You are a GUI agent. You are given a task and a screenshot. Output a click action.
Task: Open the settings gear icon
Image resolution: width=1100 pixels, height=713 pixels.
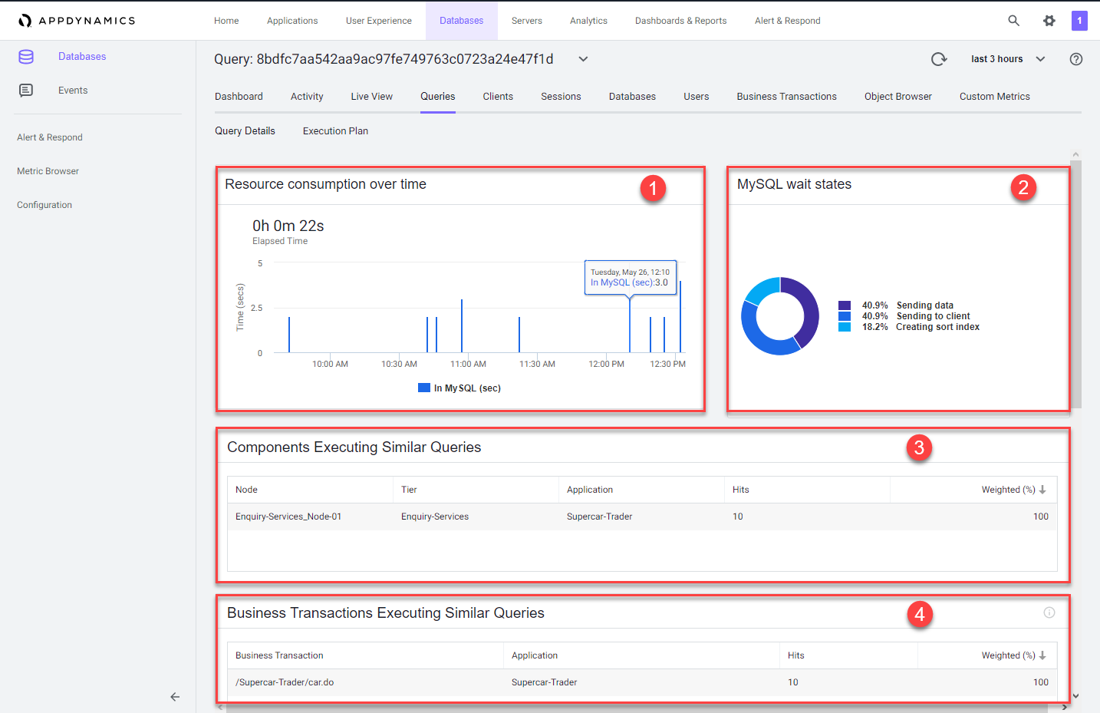point(1049,21)
